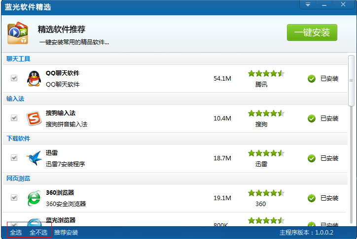This screenshot has height=239, width=357.
Task: Click the Sogou input method icon
Action: tap(34, 118)
